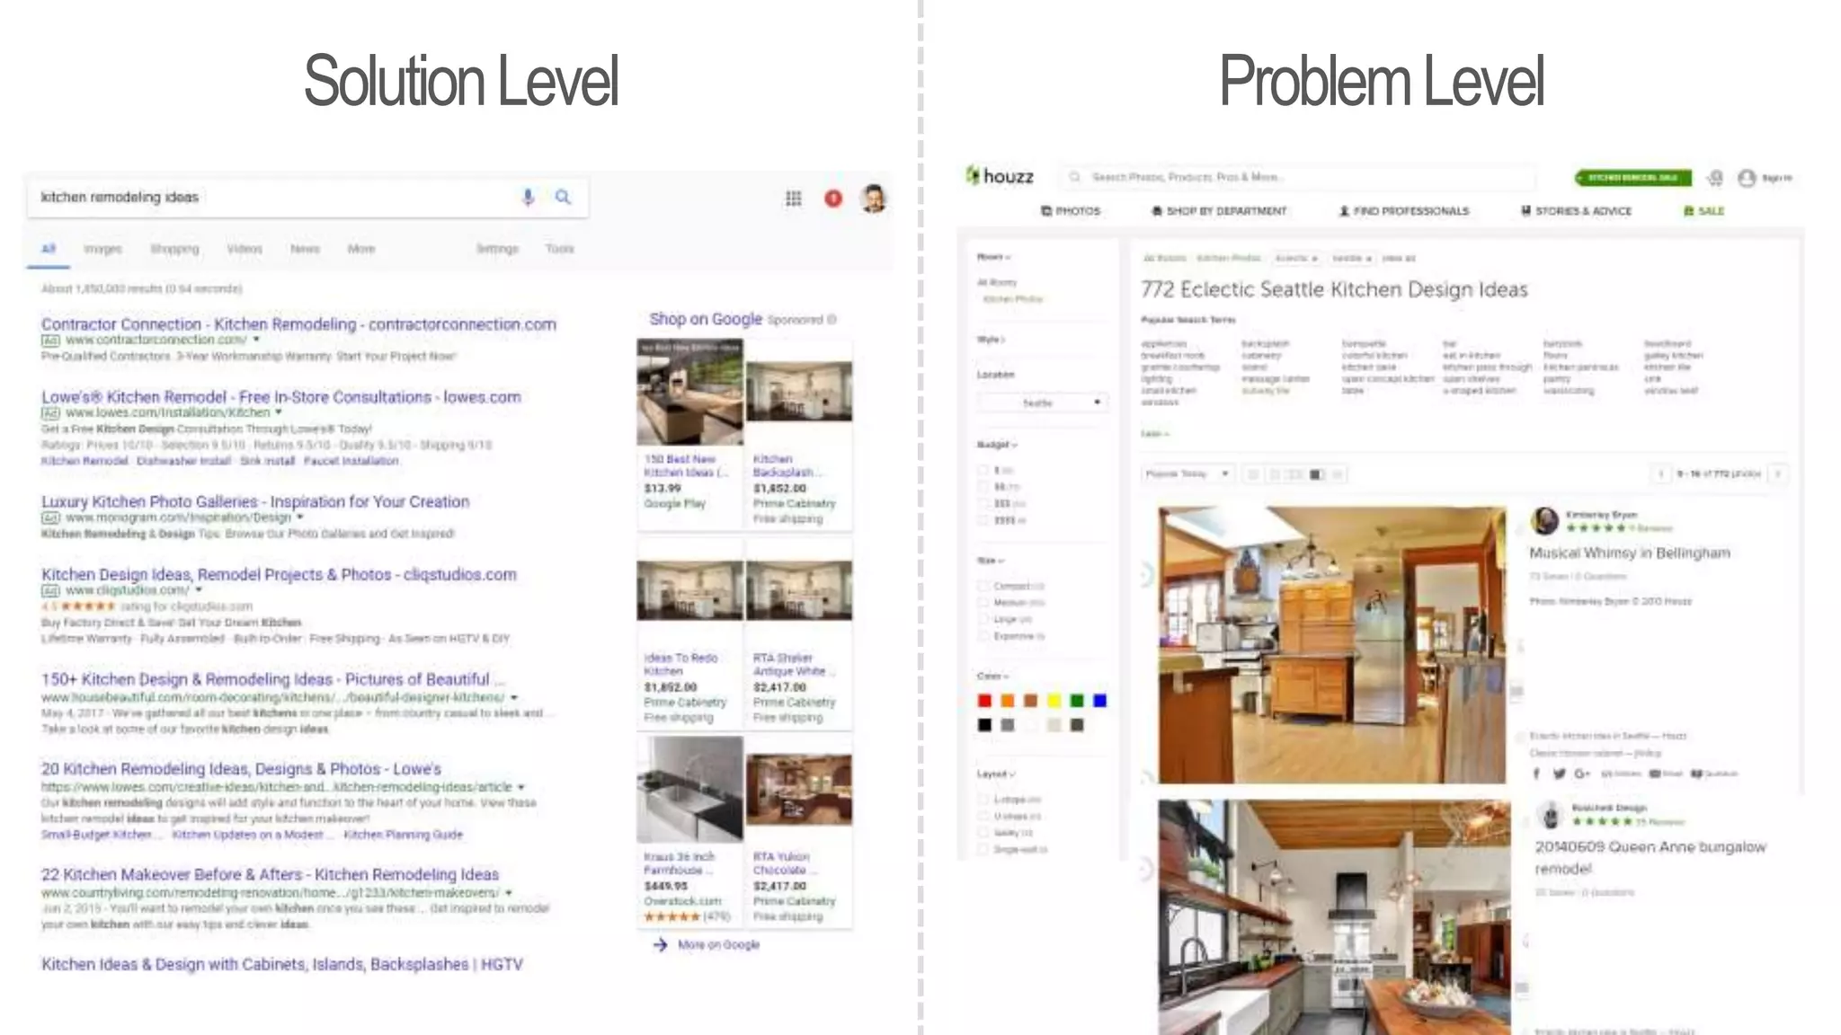Open the Google apps grid icon
Viewport: 1841px width, 1035px height.
793,199
